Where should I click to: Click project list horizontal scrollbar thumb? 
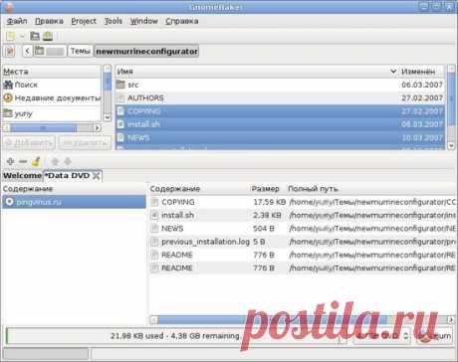click(272, 320)
